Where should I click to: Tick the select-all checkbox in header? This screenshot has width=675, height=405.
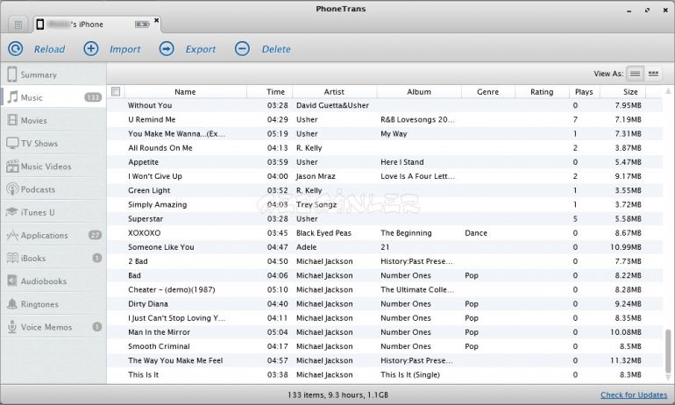[x=116, y=91]
